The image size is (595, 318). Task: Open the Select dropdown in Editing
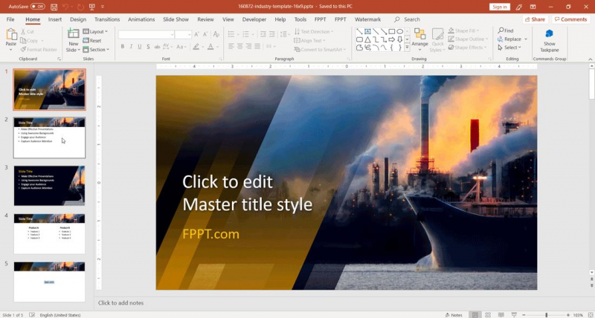[x=509, y=48]
